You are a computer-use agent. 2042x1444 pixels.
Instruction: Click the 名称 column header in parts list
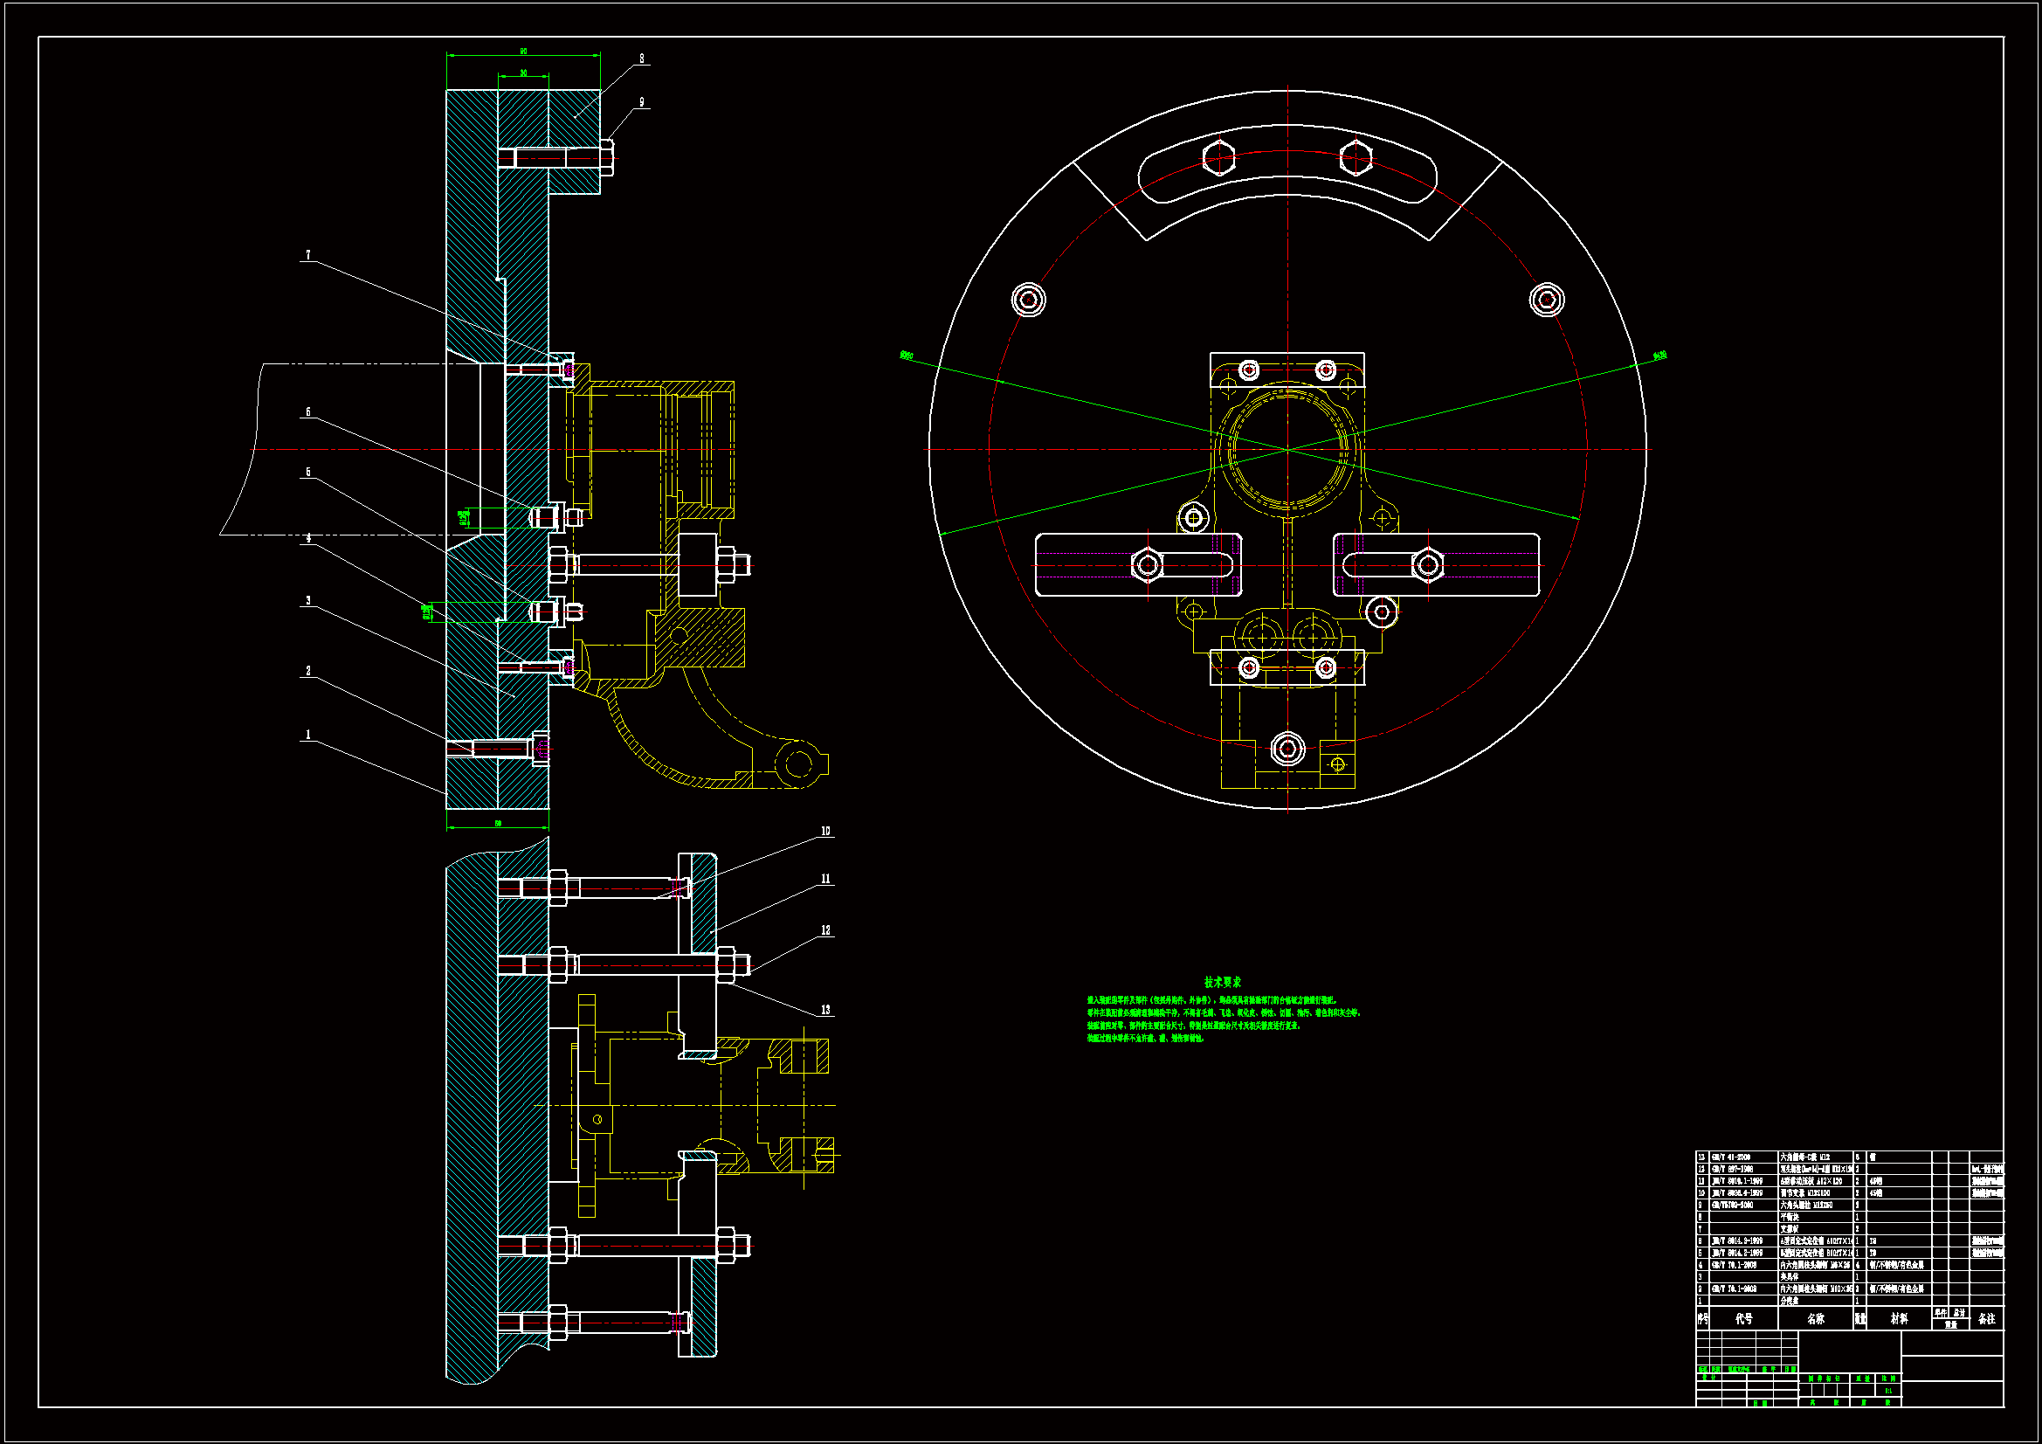click(x=1815, y=1318)
